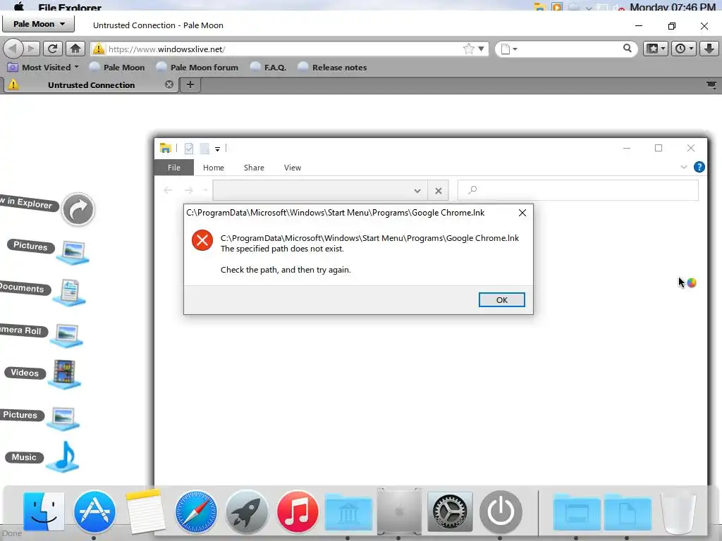Image resolution: width=722 pixels, height=541 pixels.
Task: Open the Pale Moon home page
Action: [x=75, y=49]
